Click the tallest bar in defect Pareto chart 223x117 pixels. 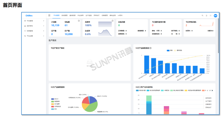147,64
